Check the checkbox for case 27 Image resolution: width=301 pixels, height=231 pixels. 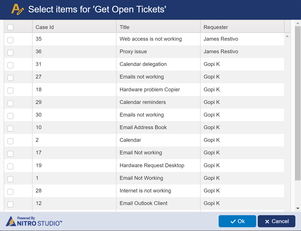pyautogui.click(x=10, y=78)
